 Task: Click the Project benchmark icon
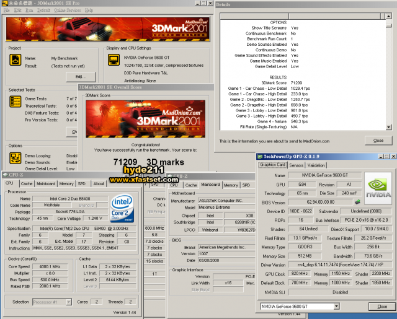click(x=15, y=60)
